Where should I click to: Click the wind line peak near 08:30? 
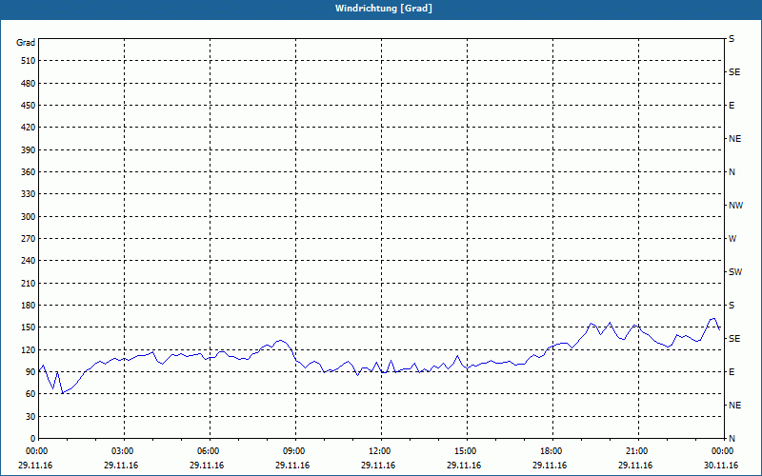(280, 341)
